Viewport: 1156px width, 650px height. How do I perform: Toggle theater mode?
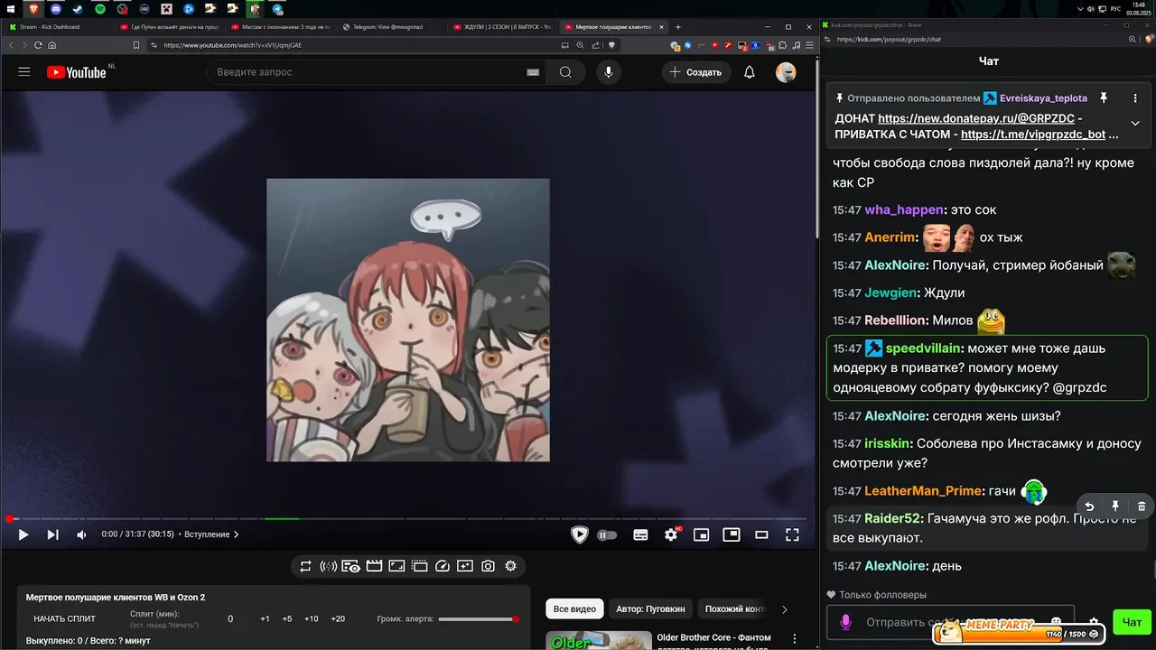pos(761,534)
